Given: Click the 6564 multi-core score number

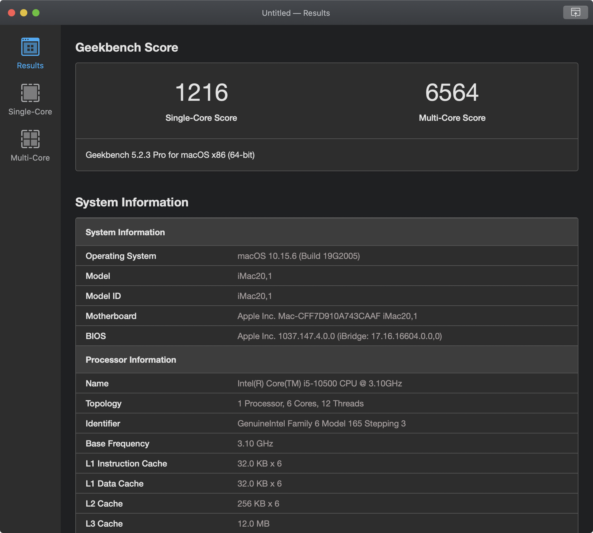Looking at the screenshot, I should pos(452,93).
